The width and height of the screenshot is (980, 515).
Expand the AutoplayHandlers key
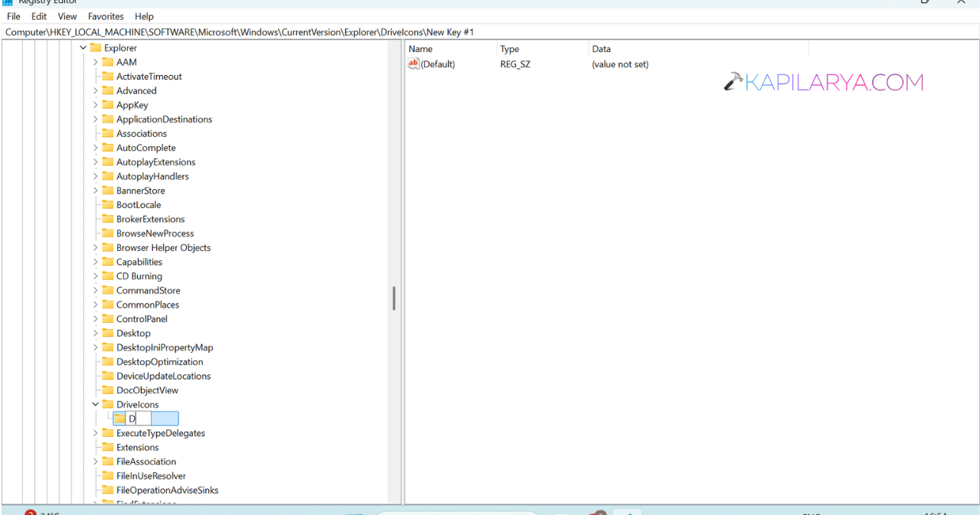click(x=96, y=176)
